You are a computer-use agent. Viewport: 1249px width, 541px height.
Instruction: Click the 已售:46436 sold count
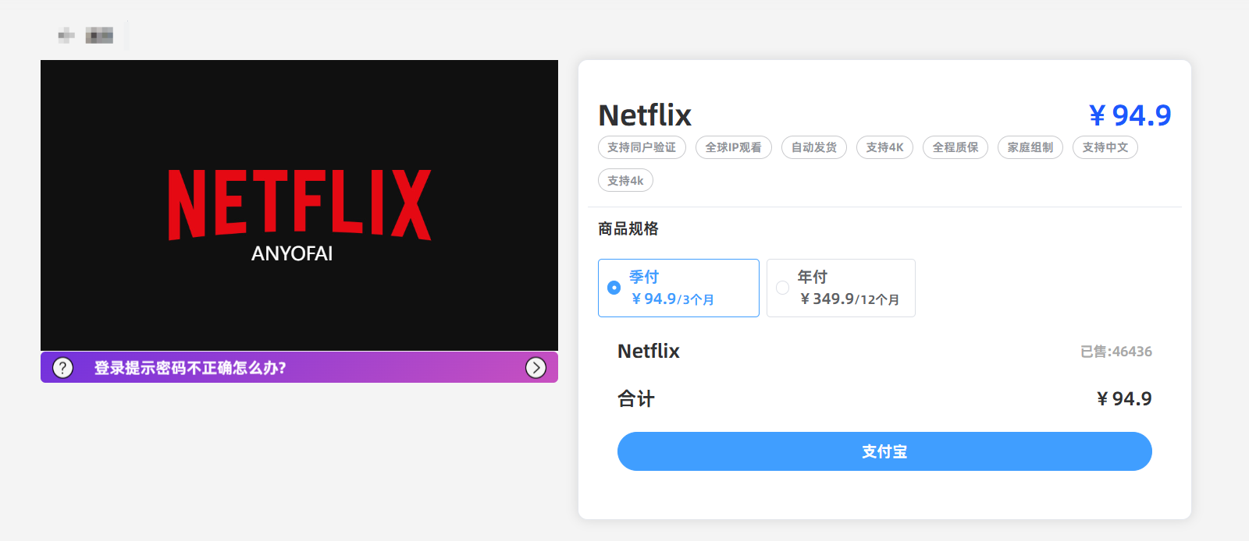coord(1116,352)
